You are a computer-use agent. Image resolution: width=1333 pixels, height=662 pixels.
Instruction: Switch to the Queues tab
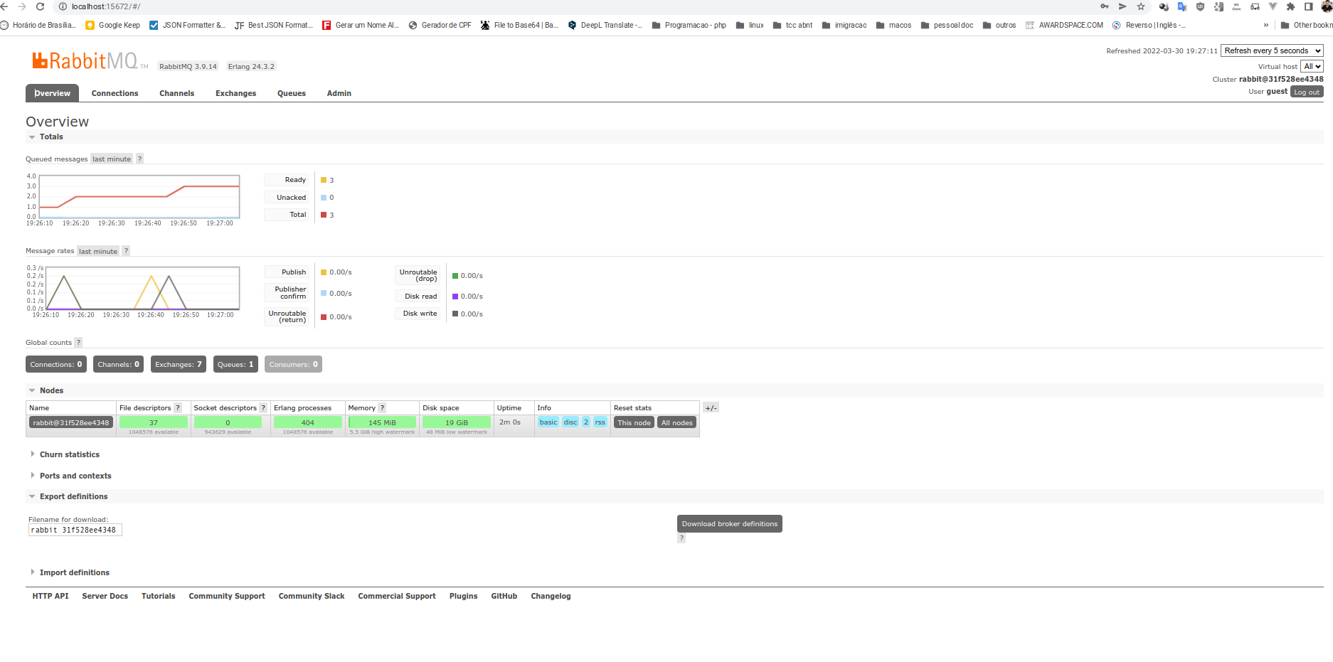[x=292, y=93]
